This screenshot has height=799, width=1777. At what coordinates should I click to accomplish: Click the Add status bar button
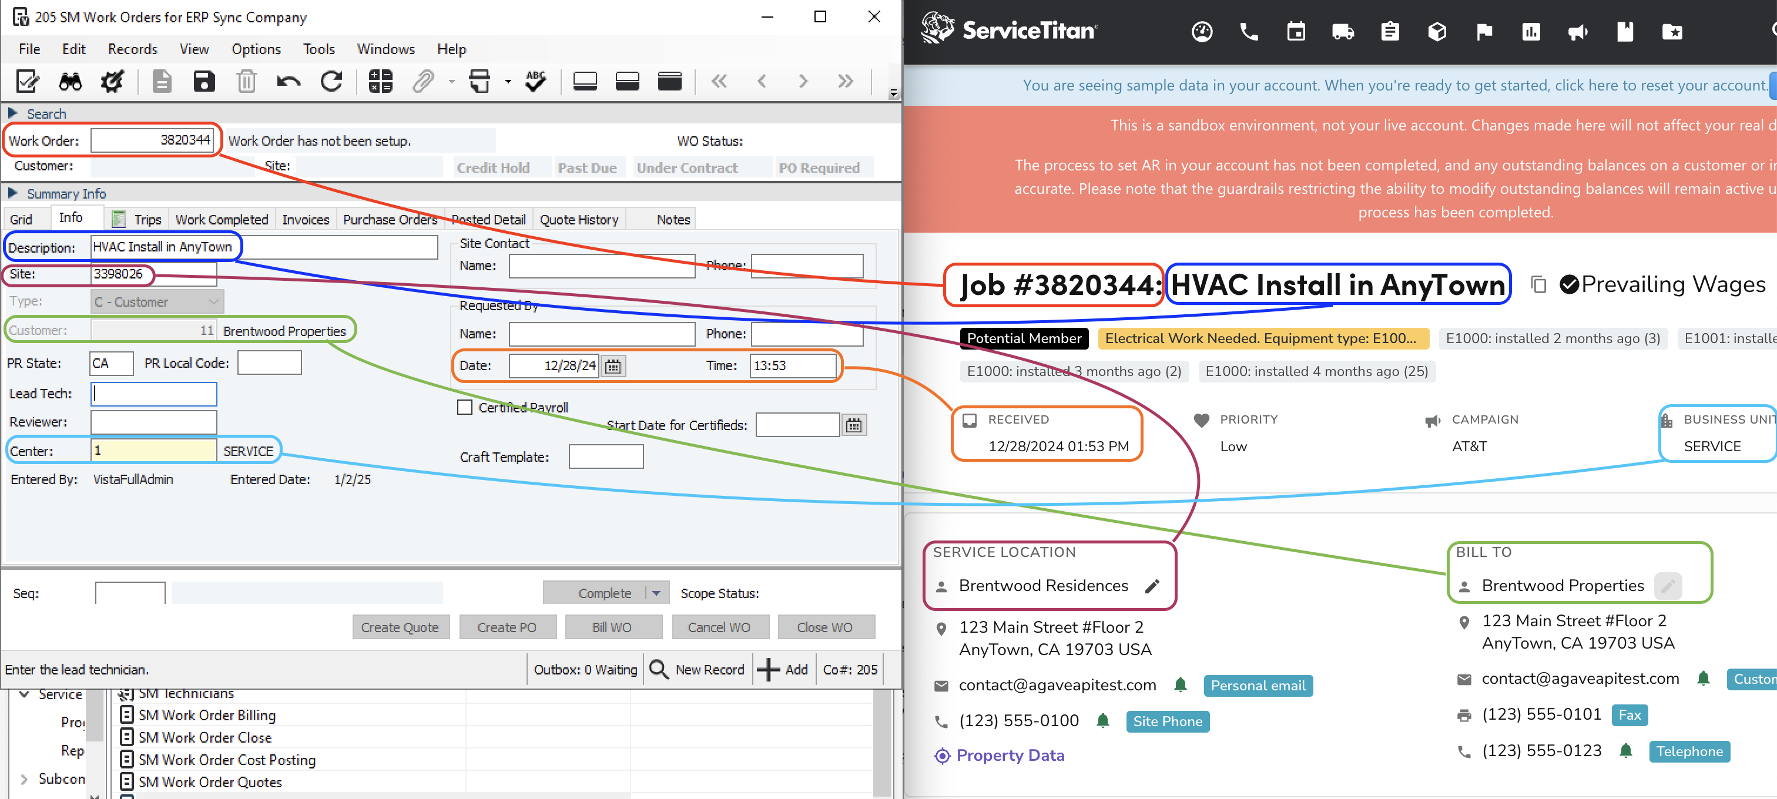(x=783, y=669)
